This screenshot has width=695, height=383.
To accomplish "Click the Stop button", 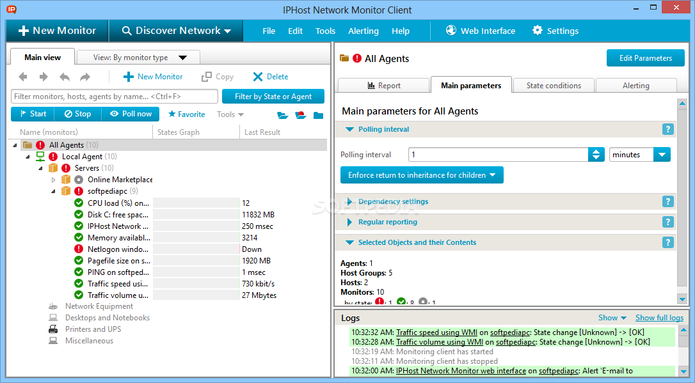I will [x=78, y=114].
